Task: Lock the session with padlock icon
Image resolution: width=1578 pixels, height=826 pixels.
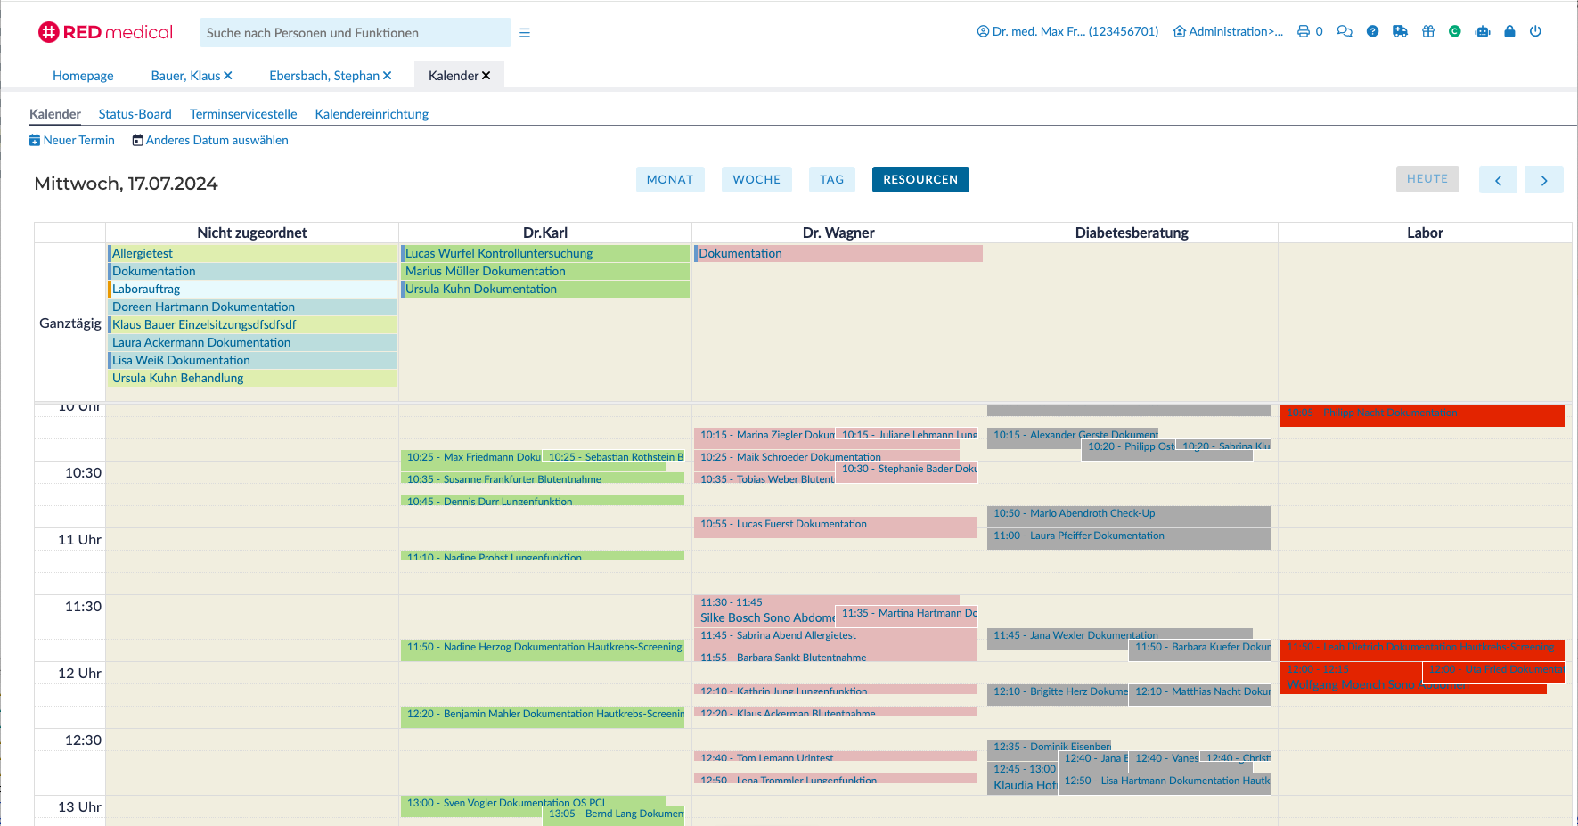Action: click(x=1509, y=31)
